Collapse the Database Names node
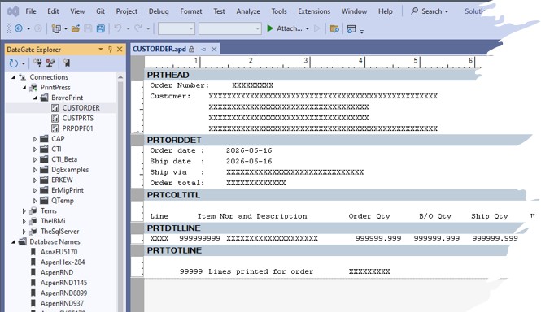Screen dimensions: 541x312 [x=13, y=242]
